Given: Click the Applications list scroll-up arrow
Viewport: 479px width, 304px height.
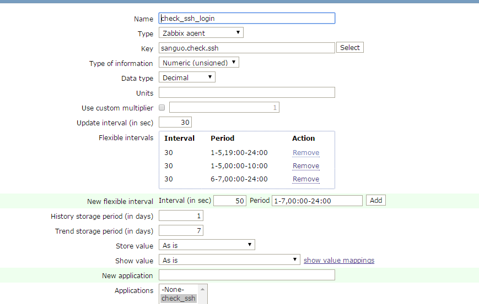Looking at the screenshot, I should 202,289.
